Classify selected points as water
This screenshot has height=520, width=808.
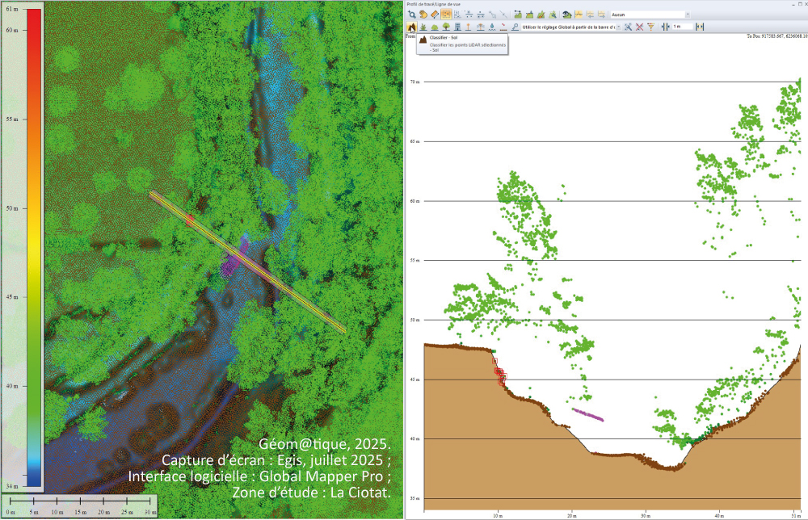click(x=491, y=27)
